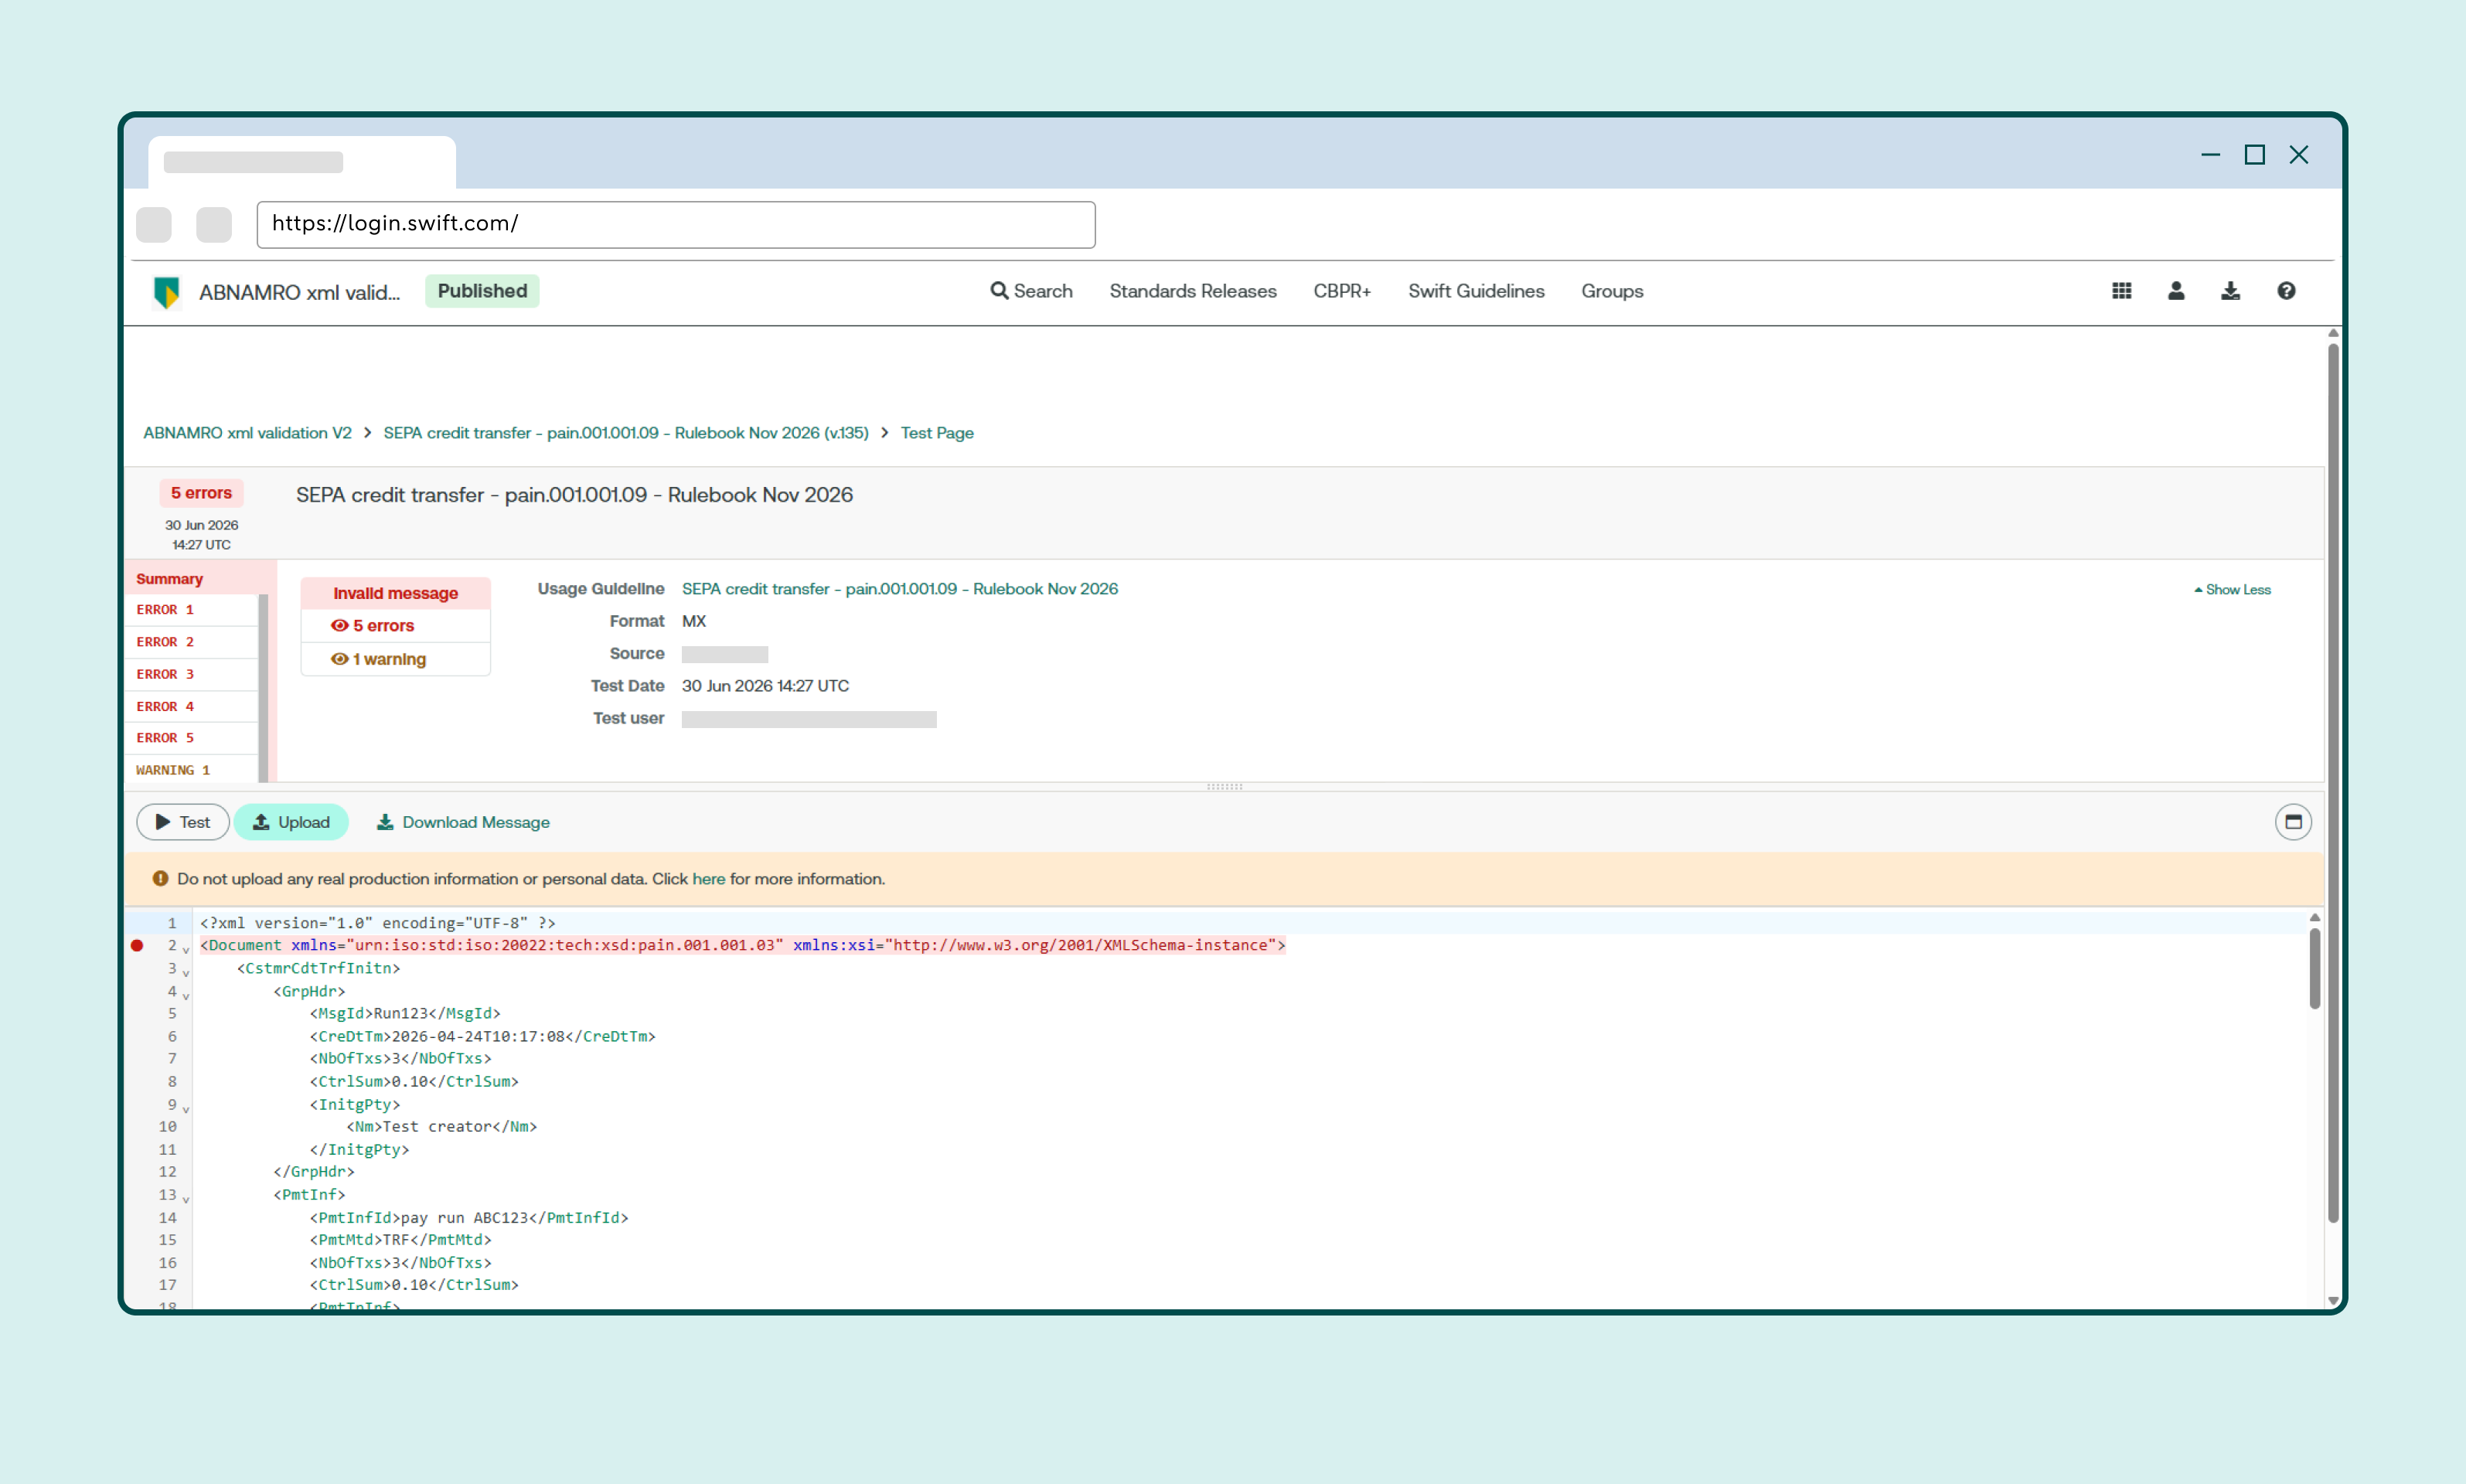
Task: Collapse CstmrCdtTrfInitn fold arrow on line 3
Action: 186,972
